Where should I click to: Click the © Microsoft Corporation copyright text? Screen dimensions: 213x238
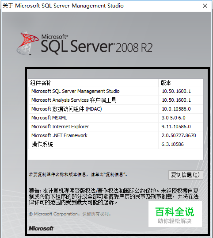click(x=69, y=214)
